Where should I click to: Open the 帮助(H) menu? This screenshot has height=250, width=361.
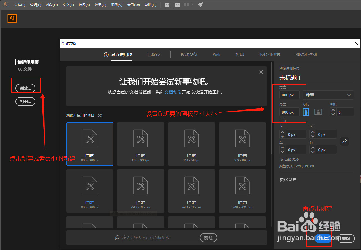tap(150, 5)
